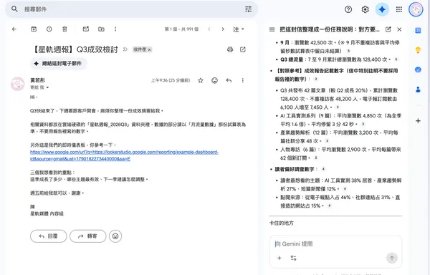Go back to inbox arrow
This screenshot has width=430, height=275.
[14, 29]
